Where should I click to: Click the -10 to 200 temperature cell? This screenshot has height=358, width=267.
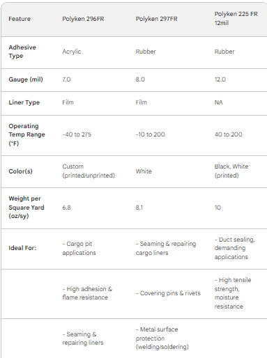[151, 134]
